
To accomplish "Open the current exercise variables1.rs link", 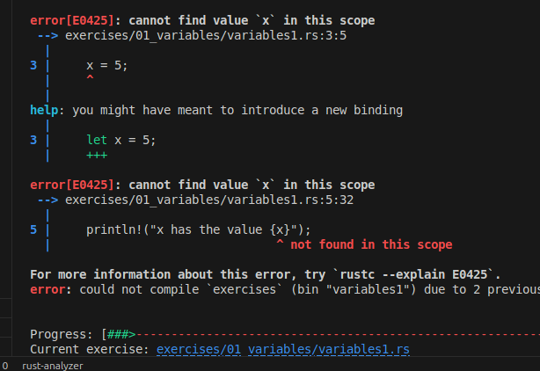I will pos(282,349).
